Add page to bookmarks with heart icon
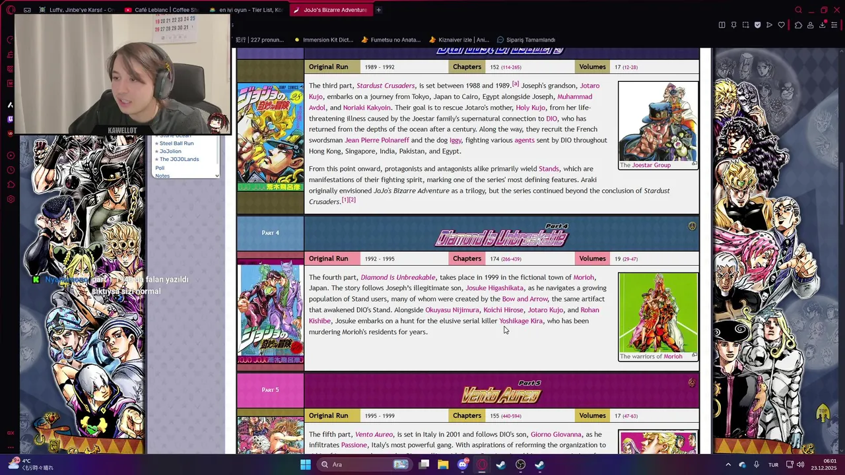This screenshot has height=475, width=845. [781, 25]
